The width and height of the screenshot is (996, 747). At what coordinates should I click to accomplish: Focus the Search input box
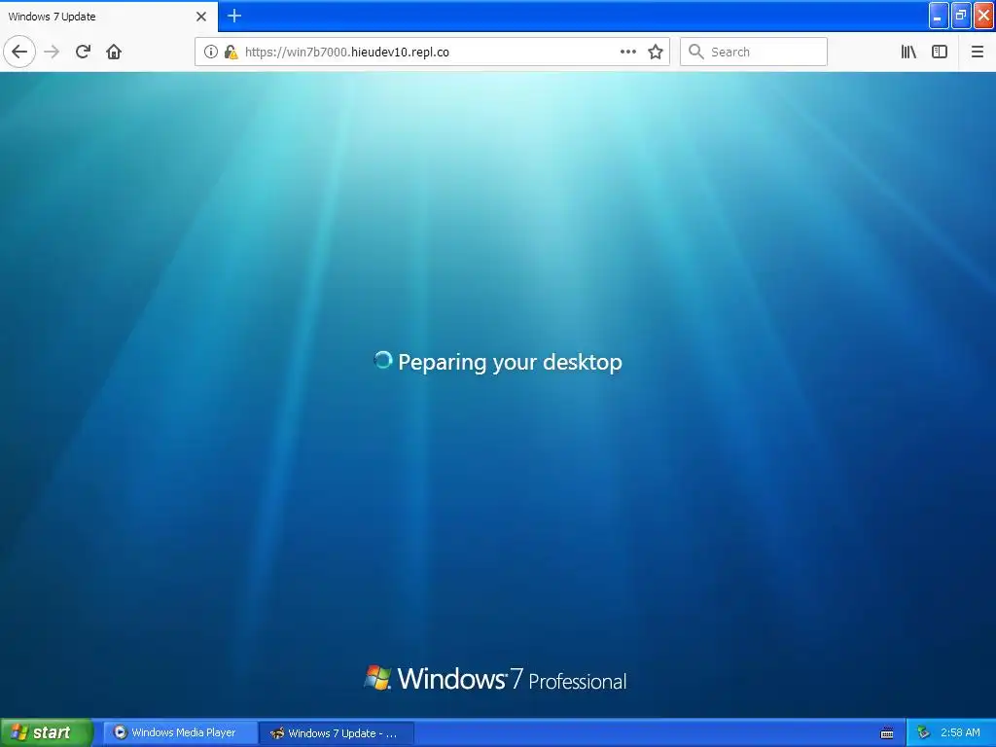point(754,53)
